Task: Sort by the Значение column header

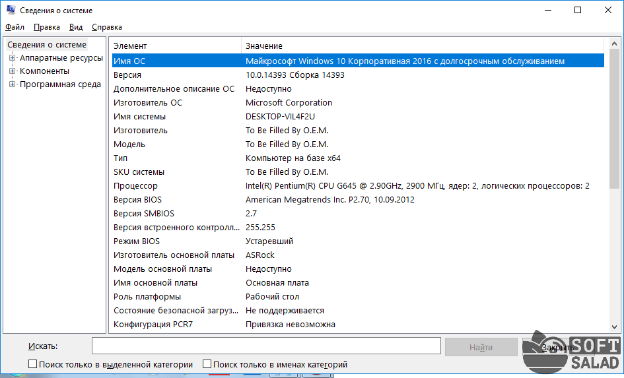Action: [x=423, y=46]
